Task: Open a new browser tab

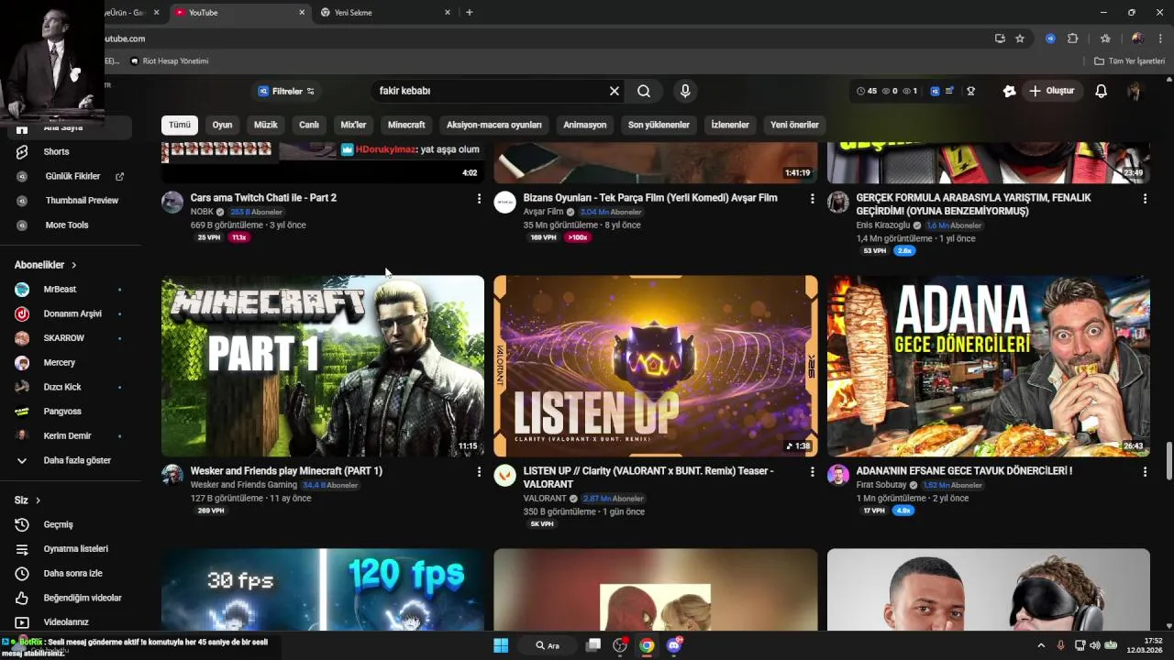Action: point(470,13)
